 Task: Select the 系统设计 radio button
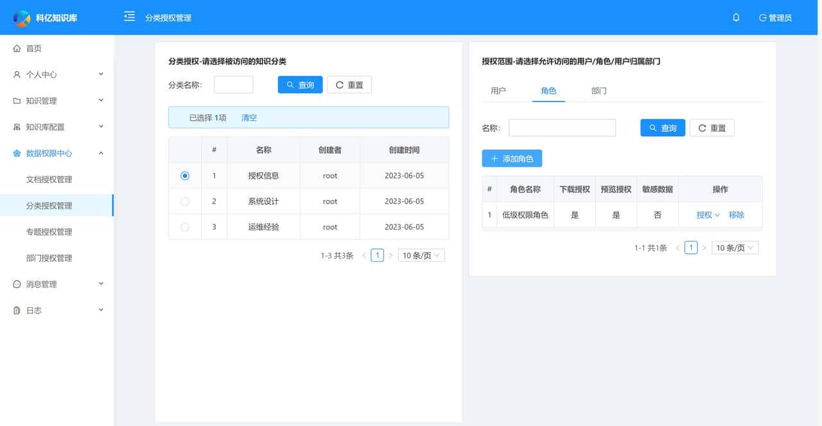tap(184, 201)
